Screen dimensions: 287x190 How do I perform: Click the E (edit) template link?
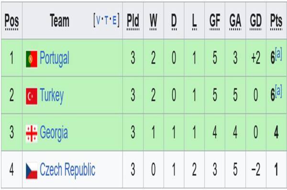114,20
